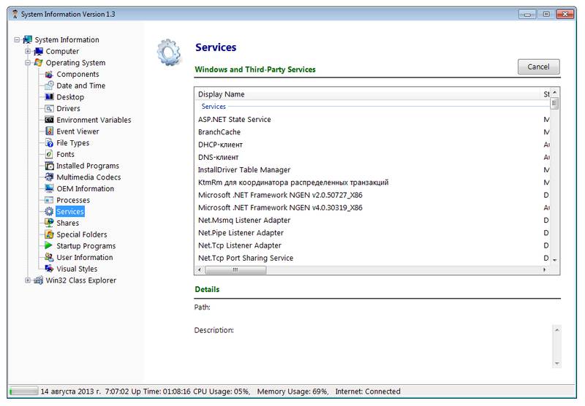Select Net.Msmq Listener Adapter row
The image size is (585, 406).
point(372,221)
